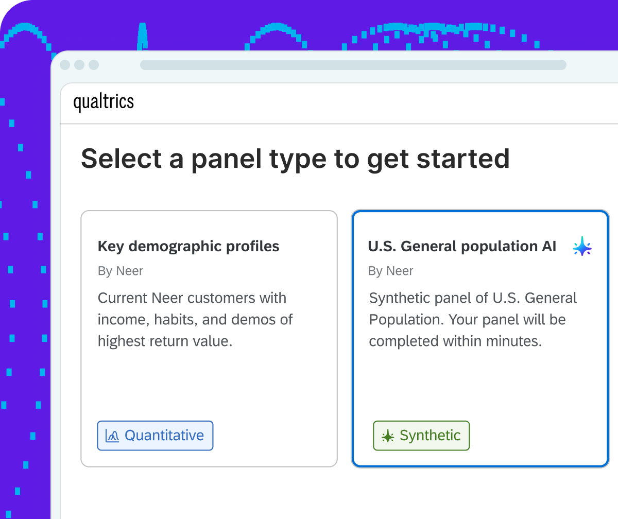Click the red traffic light browser dot
The width and height of the screenshot is (618, 519).
64,65
